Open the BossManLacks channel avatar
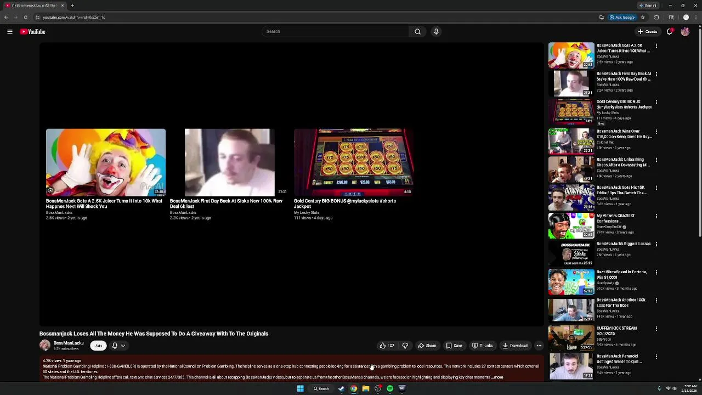Image resolution: width=702 pixels, height=395 pixels. 45,345
